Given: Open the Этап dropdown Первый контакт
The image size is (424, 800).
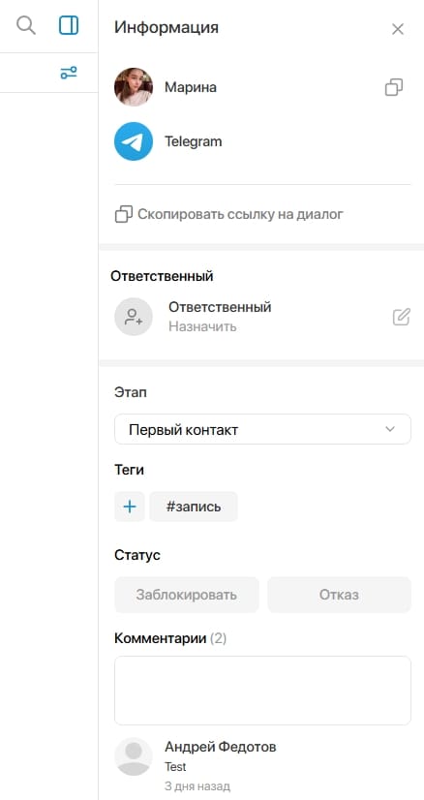Looking at the screenshot, I should click(x=262, y=429).
